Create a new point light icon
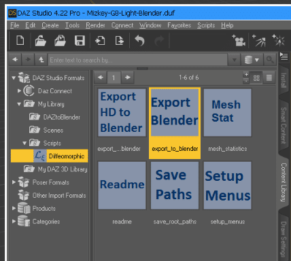 tap(278, 41)
